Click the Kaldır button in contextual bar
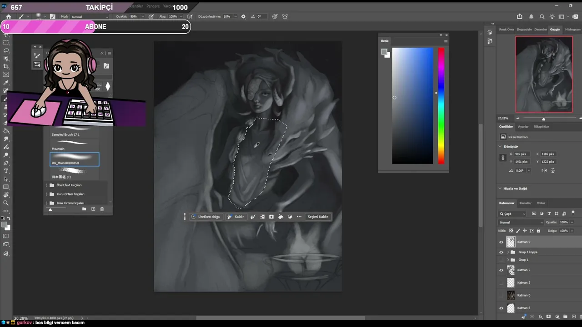 (236, 217)
